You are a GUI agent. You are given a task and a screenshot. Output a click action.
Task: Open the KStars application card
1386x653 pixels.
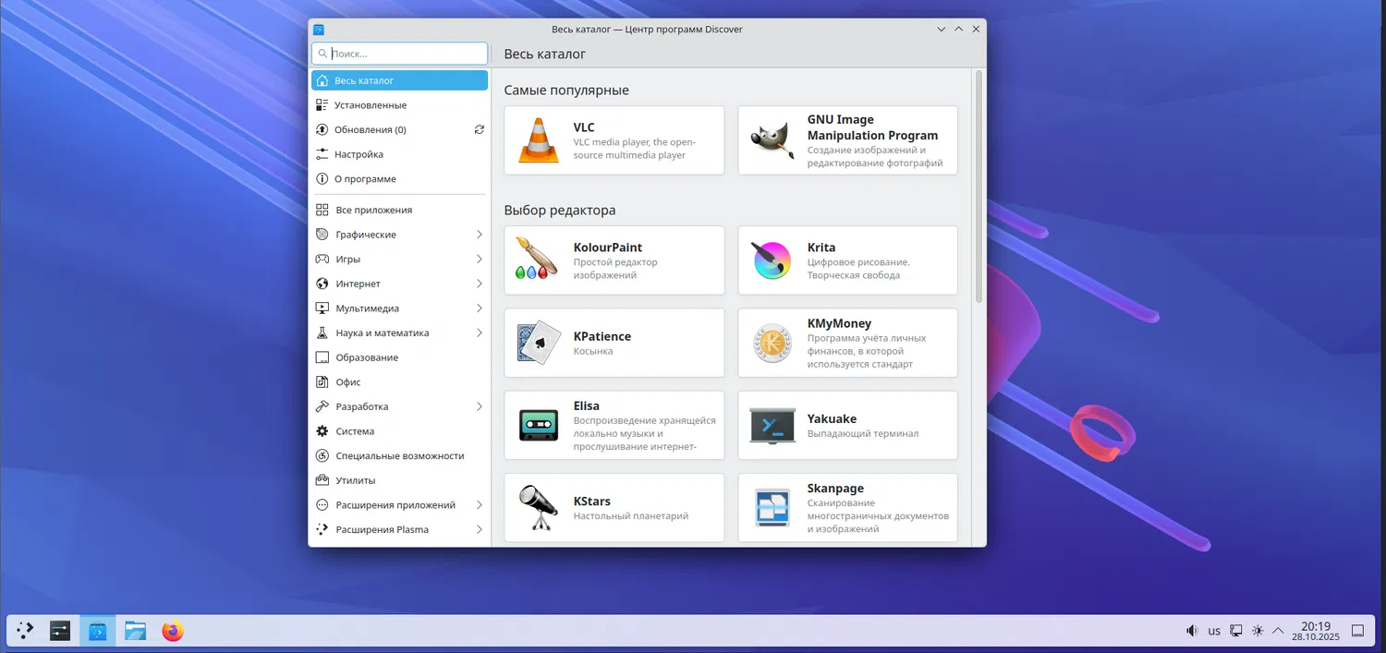pyautogui.click(x=614, y=508)
